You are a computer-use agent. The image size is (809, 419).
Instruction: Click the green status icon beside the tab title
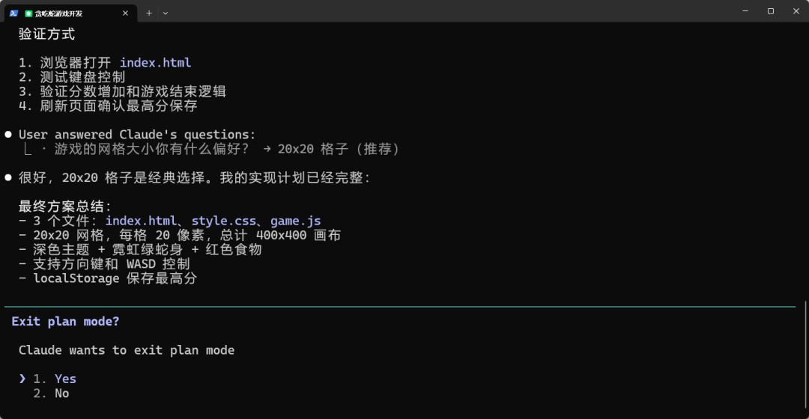(x=28, y=13)
